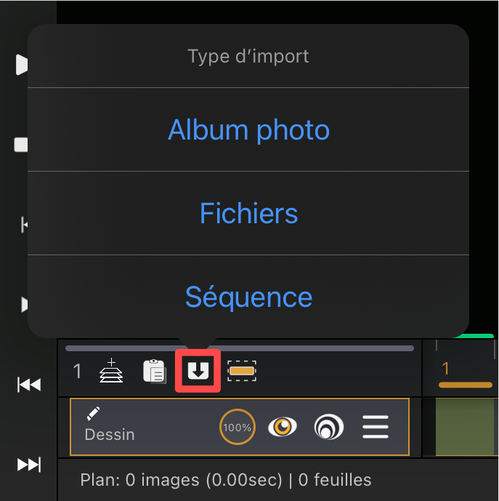
Task: Click the add new layer icon
Action: coord(111,371)
